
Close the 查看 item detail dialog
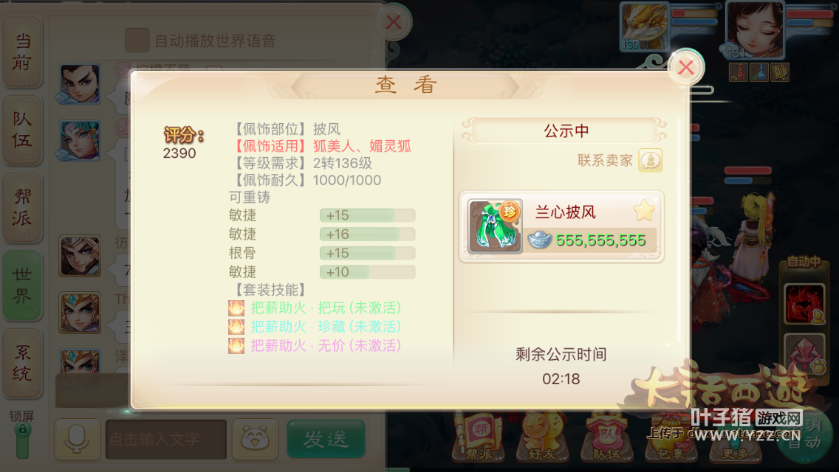point(686,67)
